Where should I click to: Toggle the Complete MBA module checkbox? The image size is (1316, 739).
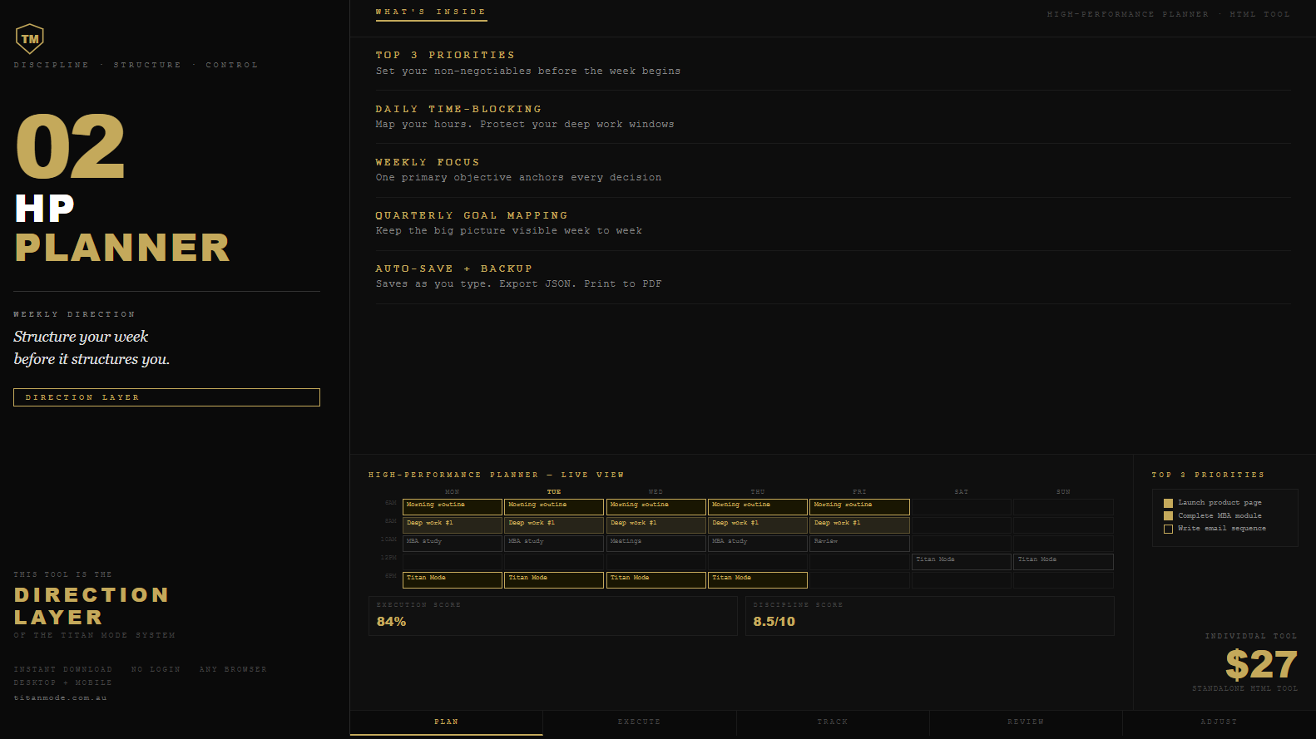point(1168,516)
